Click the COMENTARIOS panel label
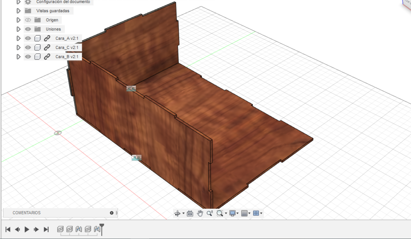 click(x=27, y=213)
